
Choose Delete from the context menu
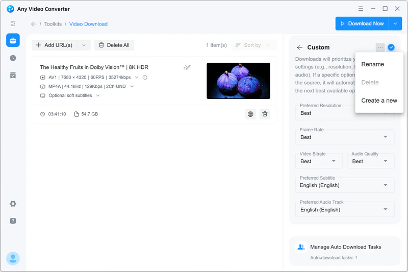(x=379, y=83)
